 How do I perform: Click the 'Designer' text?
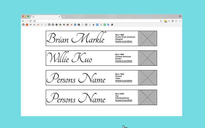(x=119, y=39)
